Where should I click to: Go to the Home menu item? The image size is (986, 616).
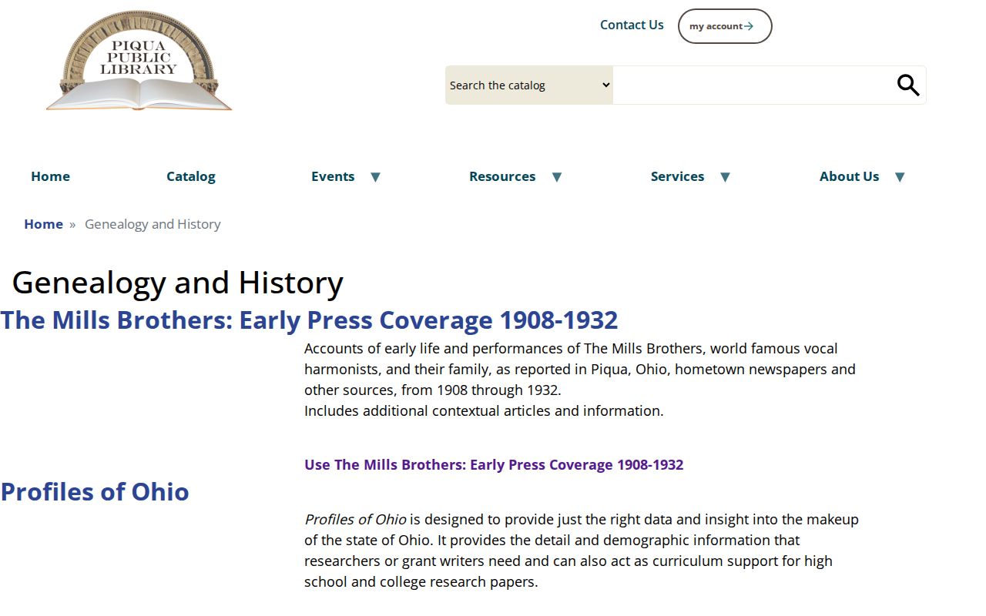(50, 176)
